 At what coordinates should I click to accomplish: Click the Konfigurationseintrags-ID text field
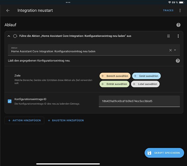(x=139, y=101)
